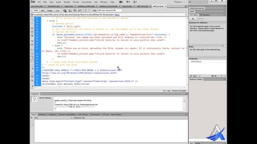The width and height of the screenshot is (257, 144).
Task: Toggle Live view
Action: click(57, 10)
